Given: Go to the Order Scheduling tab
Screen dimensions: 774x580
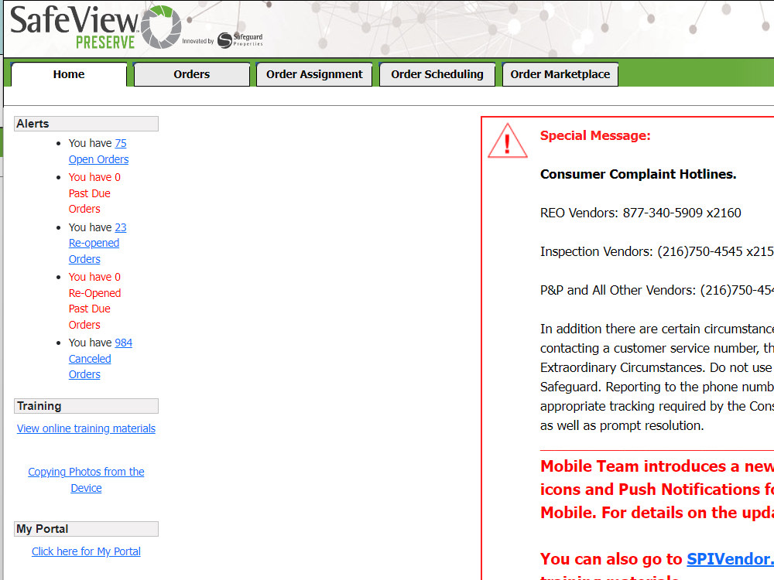Looking at the screenshot, I should pos(437,74).
